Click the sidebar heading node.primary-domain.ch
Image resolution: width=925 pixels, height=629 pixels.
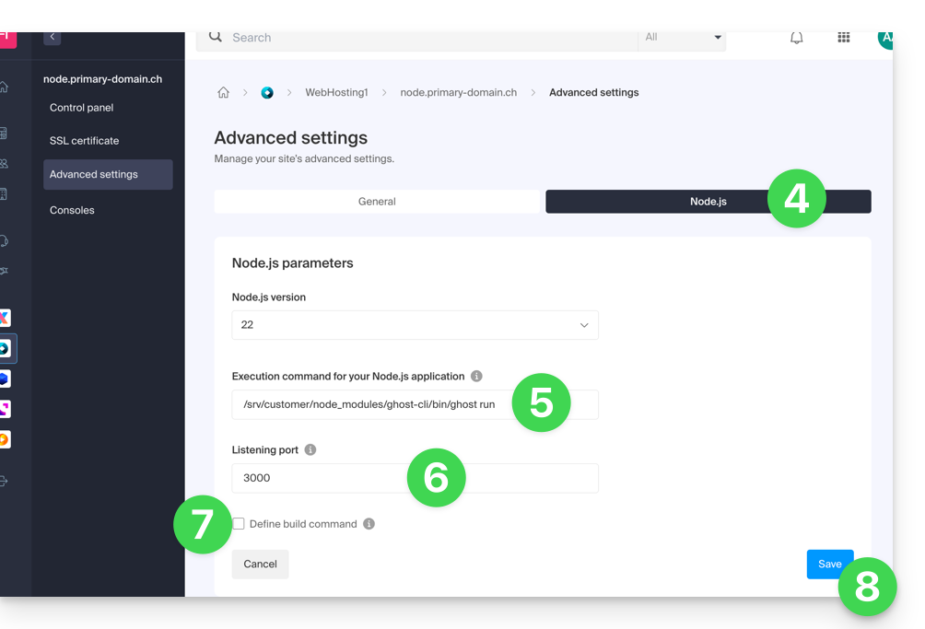point(102,79)
